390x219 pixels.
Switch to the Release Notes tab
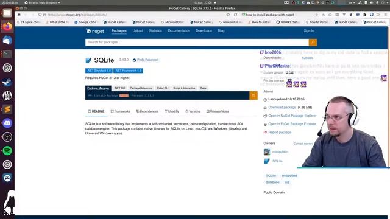[218, 111]
